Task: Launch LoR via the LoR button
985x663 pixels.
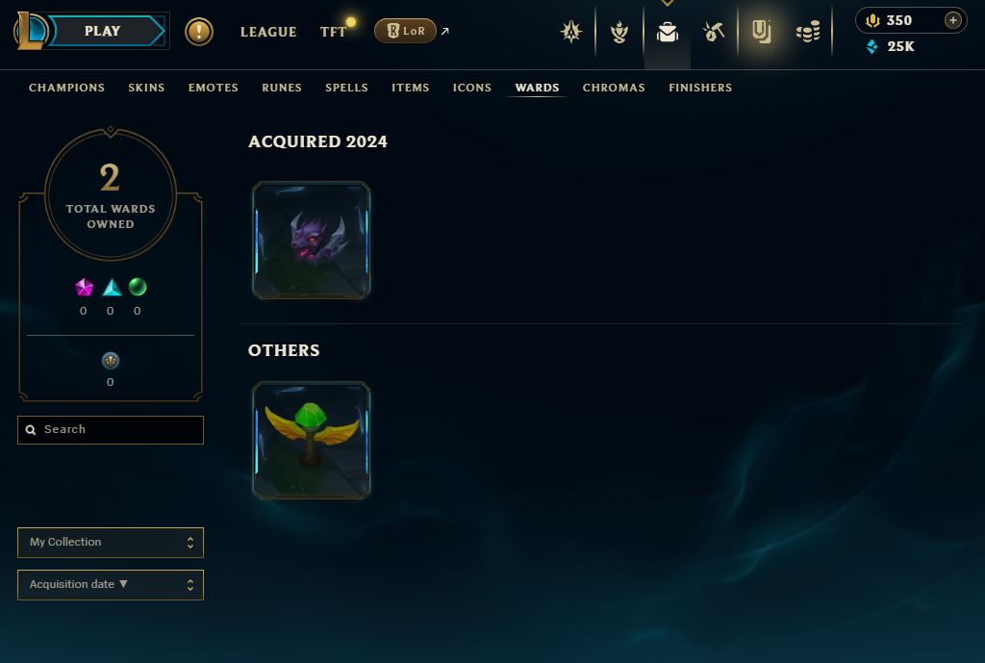Action: pyautogui.click(x=405, y=31)
